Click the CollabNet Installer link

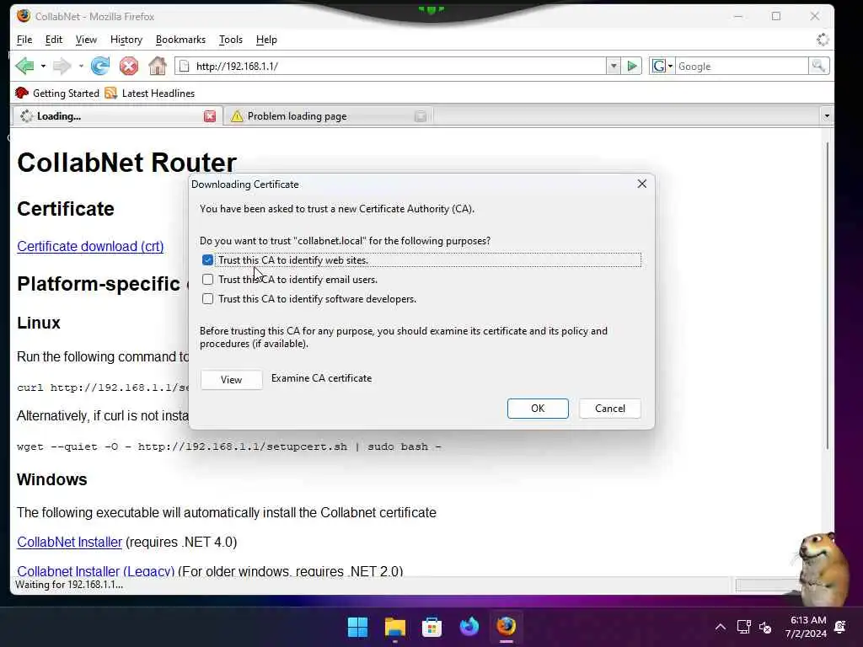69,542
